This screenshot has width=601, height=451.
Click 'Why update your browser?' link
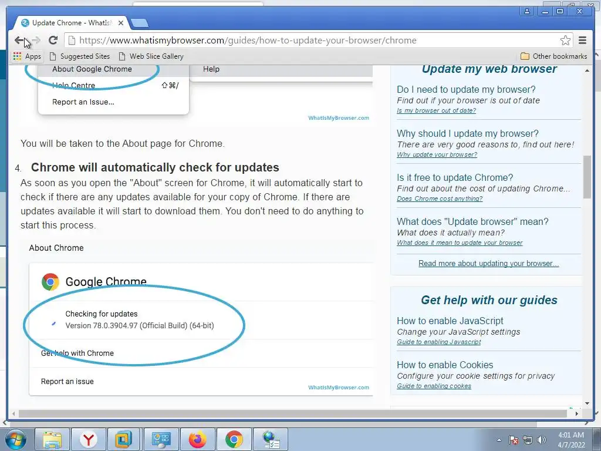click(x=437, y=154)
